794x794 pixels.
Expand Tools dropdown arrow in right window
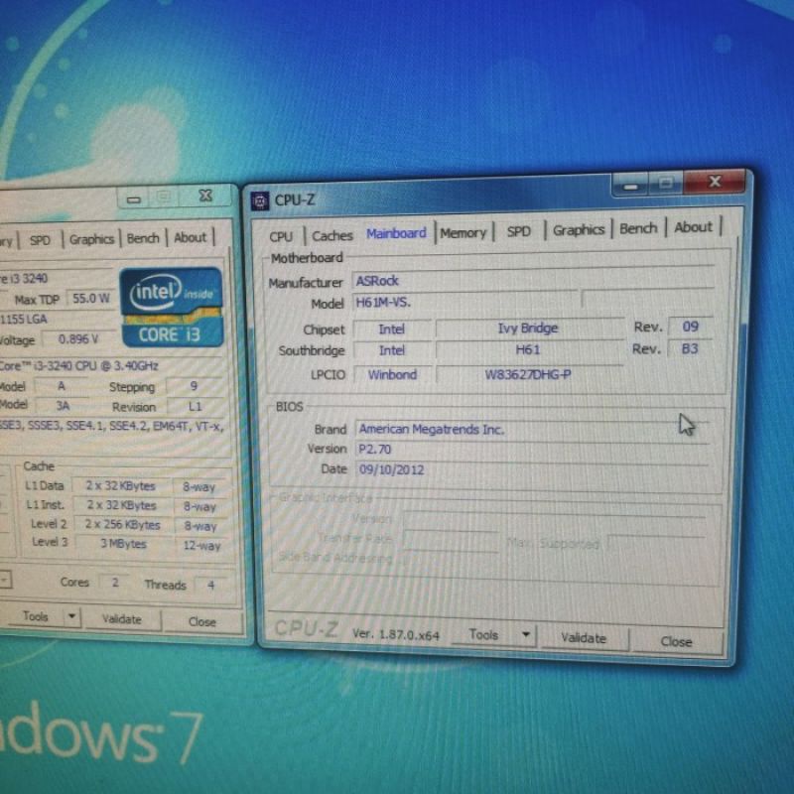coord(526,634)
